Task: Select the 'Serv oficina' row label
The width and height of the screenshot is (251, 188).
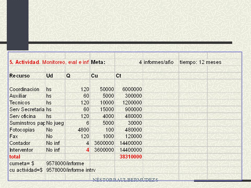Action: [22, 116]
